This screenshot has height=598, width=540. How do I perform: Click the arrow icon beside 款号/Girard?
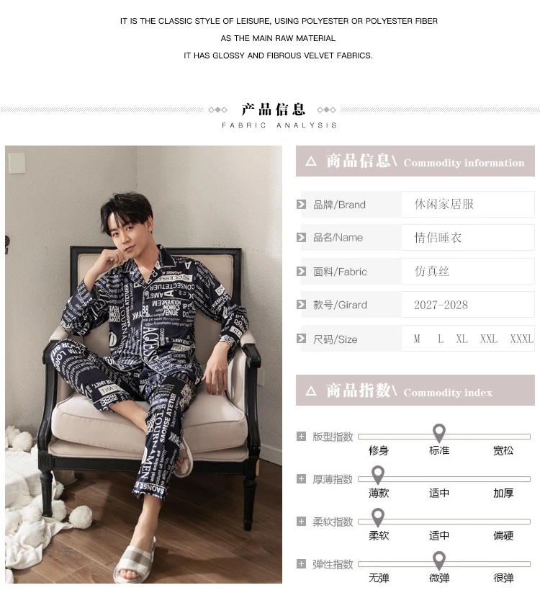301,304
